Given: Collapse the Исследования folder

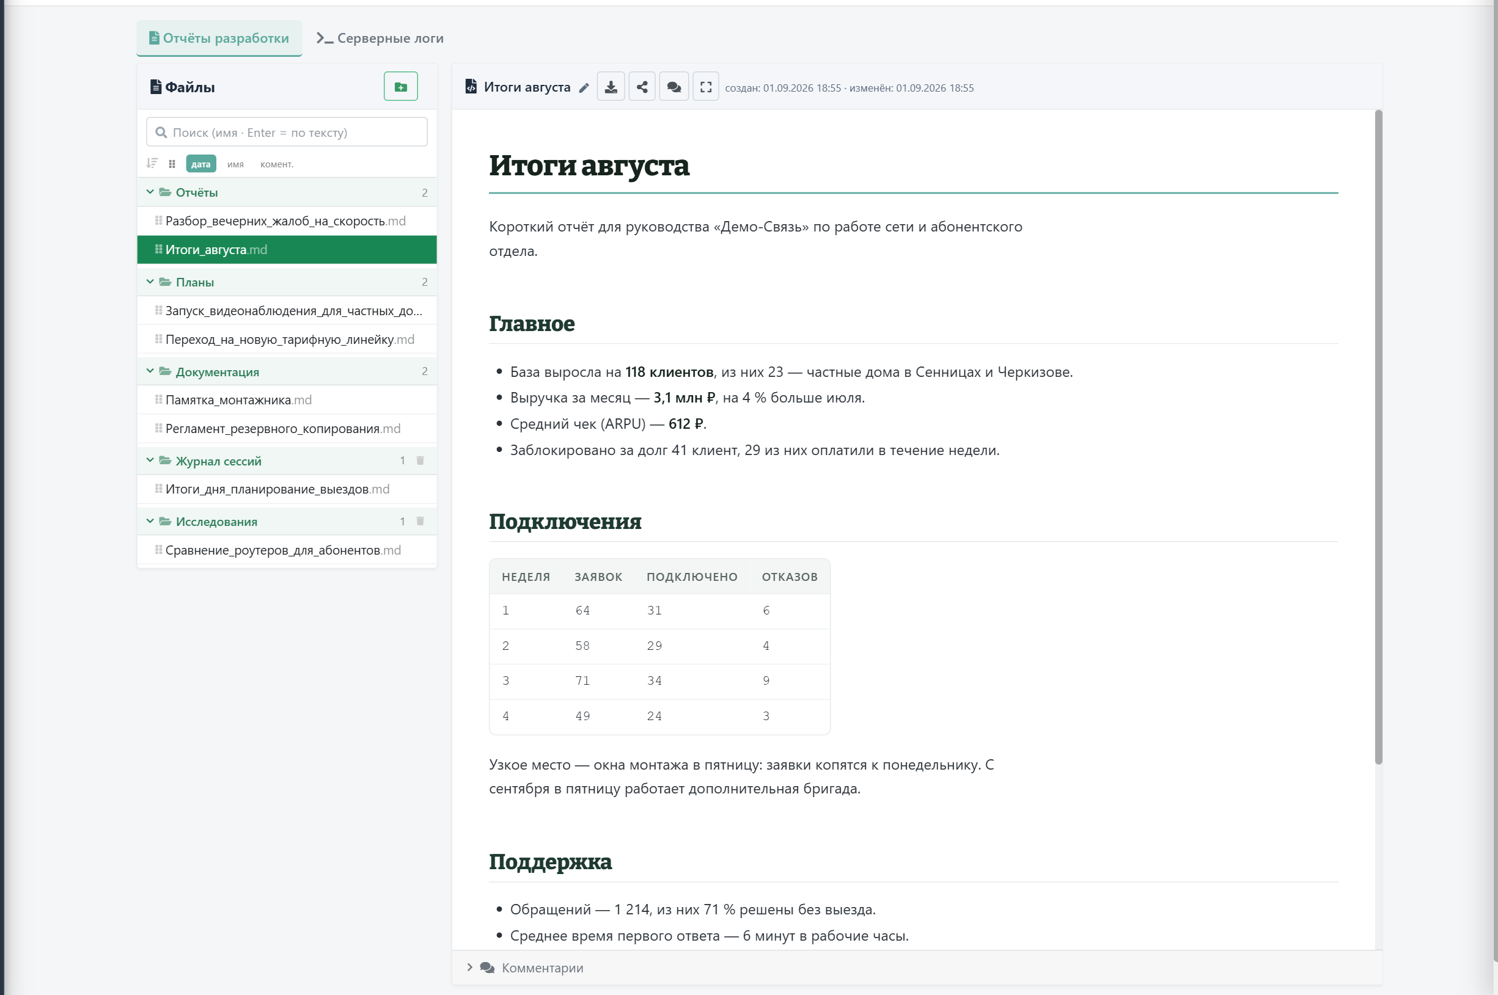Looking at the screenshot, I should click(150, 522).
